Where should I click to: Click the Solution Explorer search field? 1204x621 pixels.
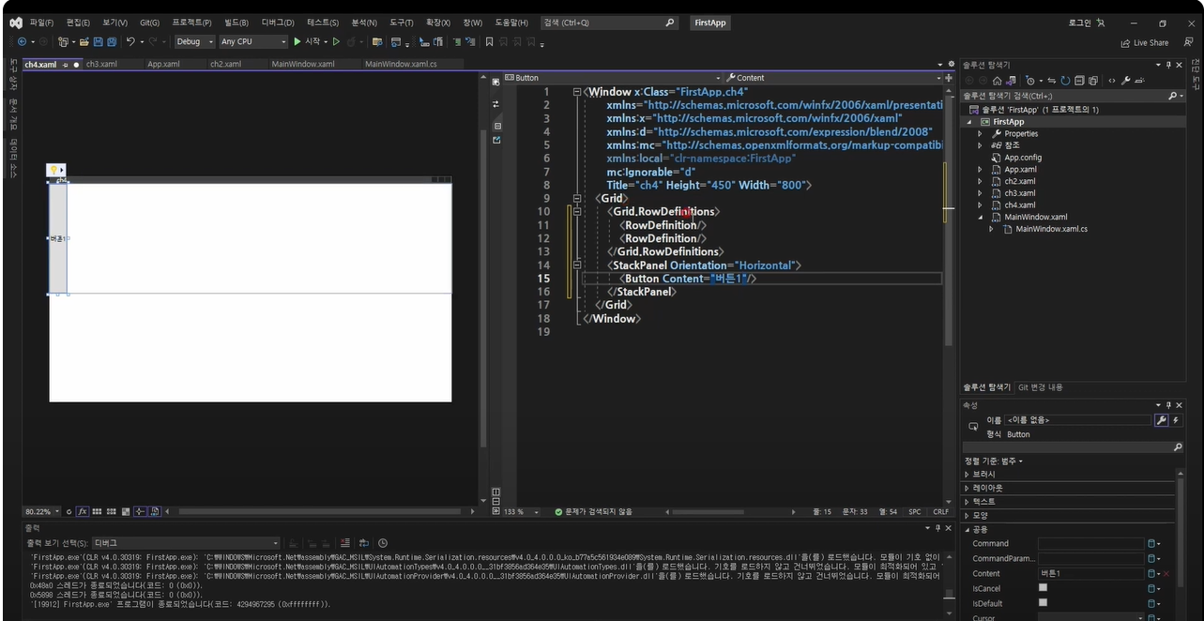click(1073, 96)
